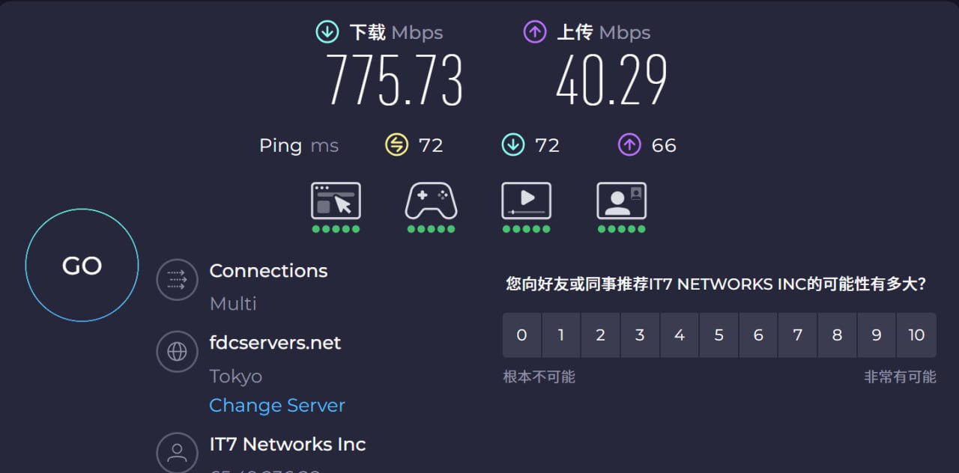Click the download ping latency icon
The image size is (959, 473).
(512, 144)
